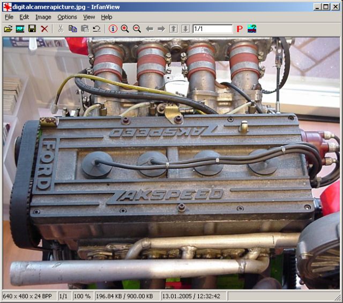Click the IrfanView title bar app icon
The width and height of the screenshot is (343, 303).
coord(7,7)
